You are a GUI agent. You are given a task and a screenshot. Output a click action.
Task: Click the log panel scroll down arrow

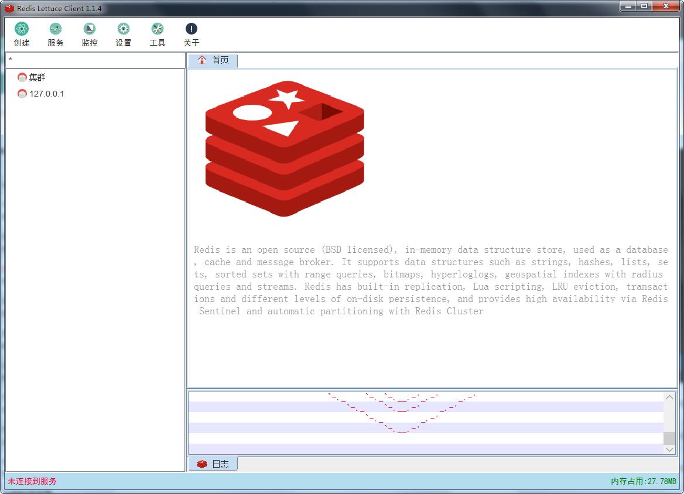[x=669, y=450]
